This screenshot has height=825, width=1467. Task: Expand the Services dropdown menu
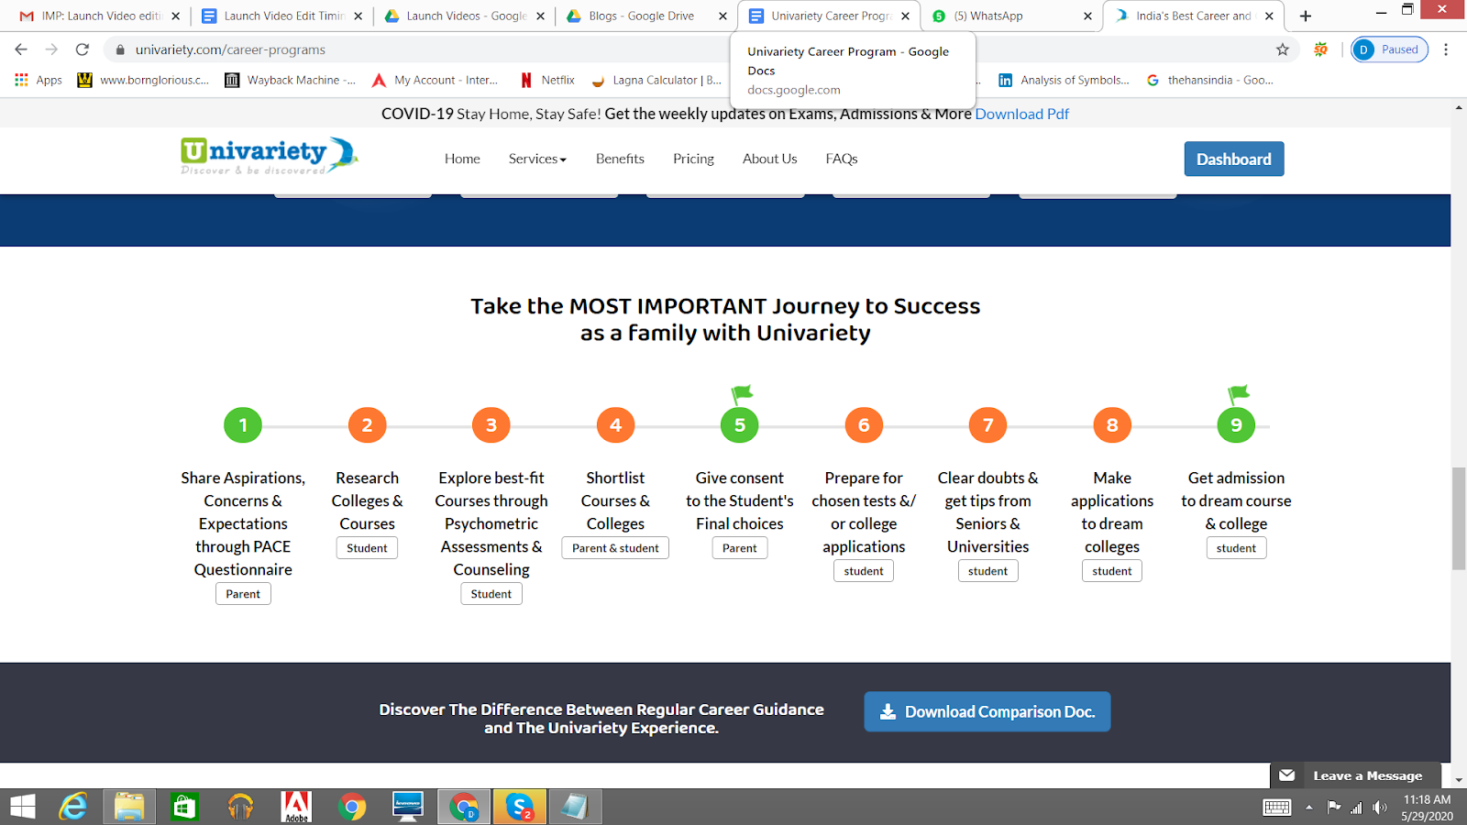(537, 159)
